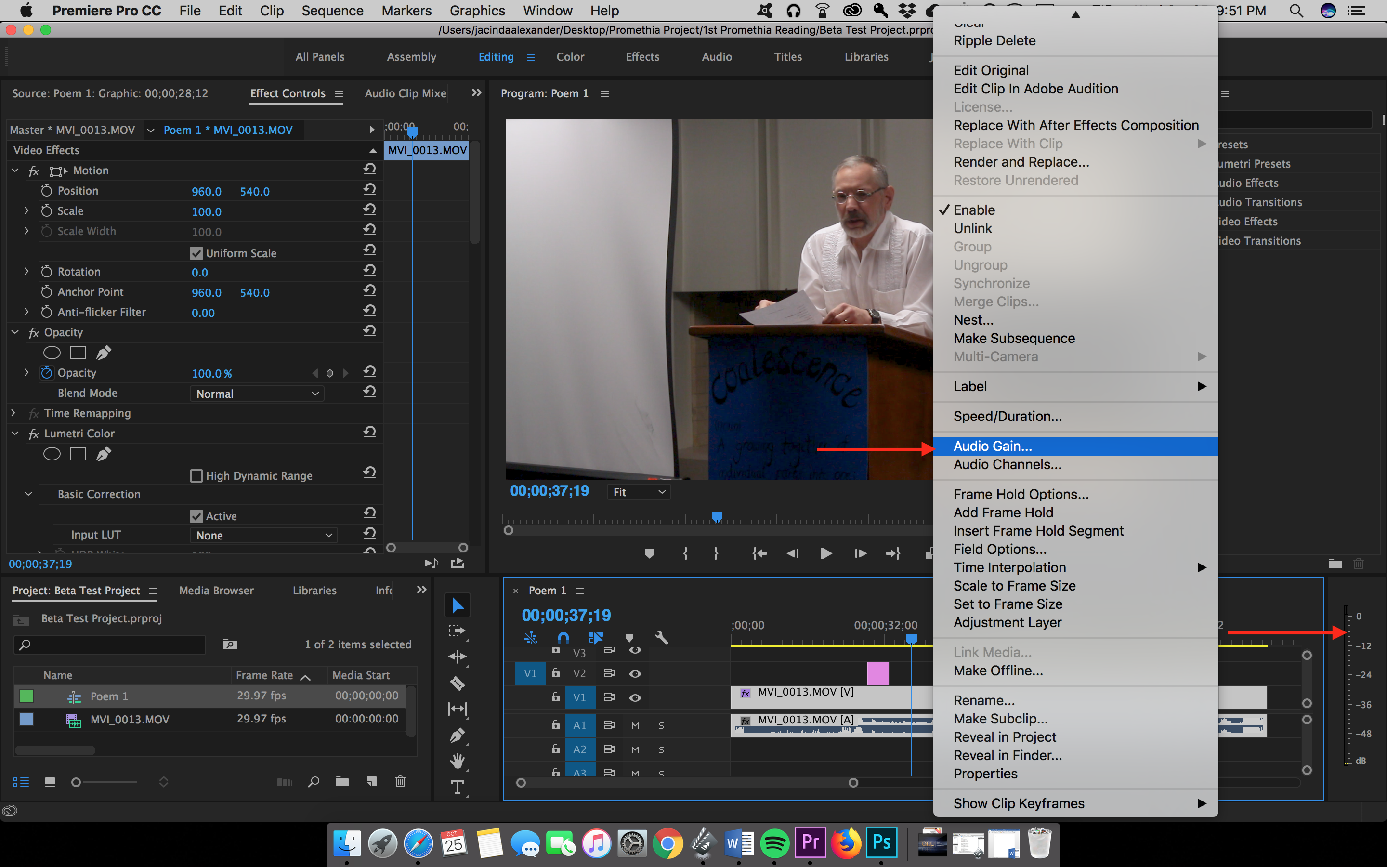Open the Blend Mode Normal dropdown

pyautogui.click(x=257, y=394)
